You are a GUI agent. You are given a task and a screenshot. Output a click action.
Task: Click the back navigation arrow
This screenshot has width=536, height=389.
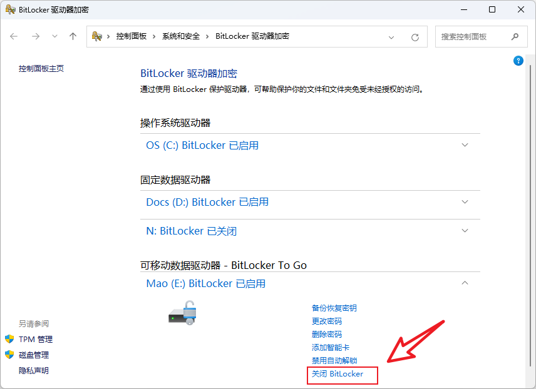coord(14,37)
